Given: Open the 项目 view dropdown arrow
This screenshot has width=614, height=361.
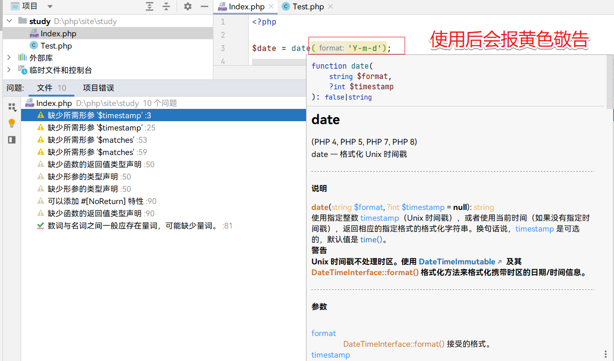Looking at the screenshot, I should pos(50,7).
